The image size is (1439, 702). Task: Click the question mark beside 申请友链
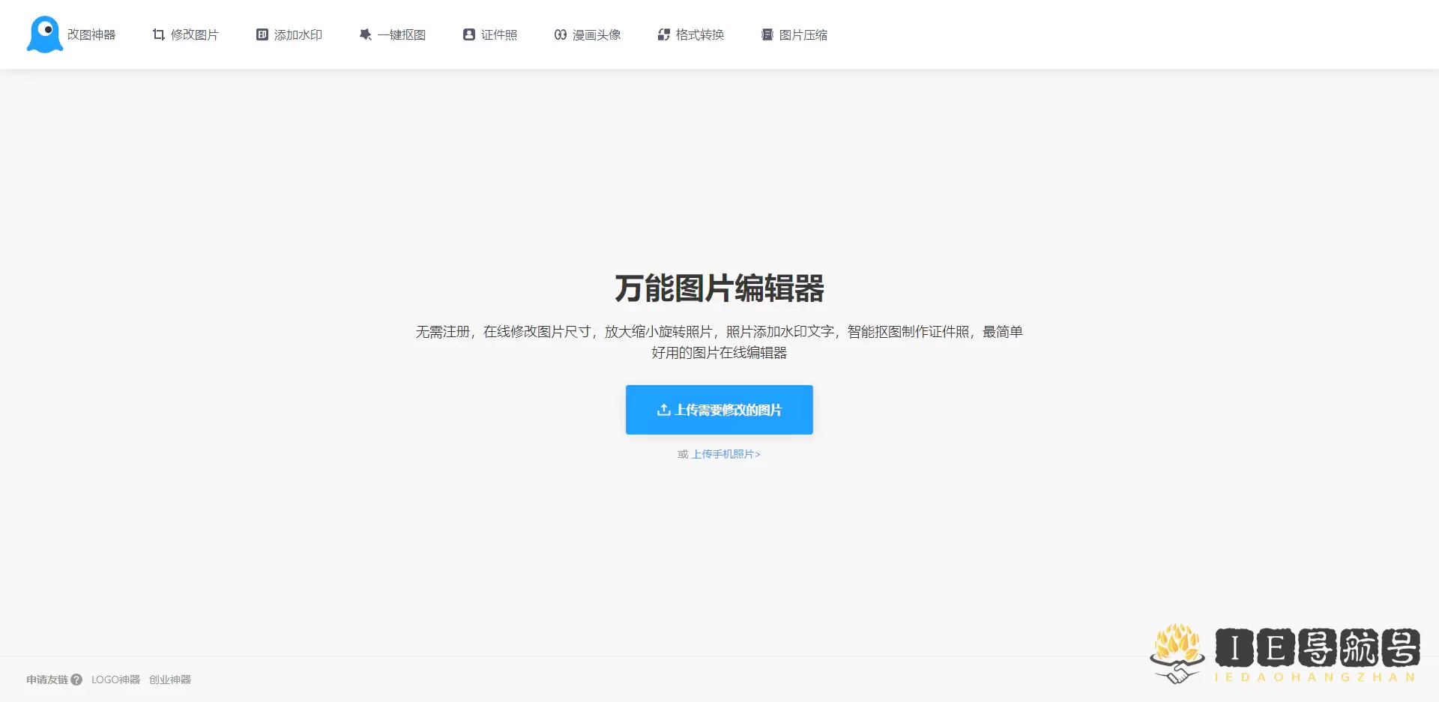(77, 680)
